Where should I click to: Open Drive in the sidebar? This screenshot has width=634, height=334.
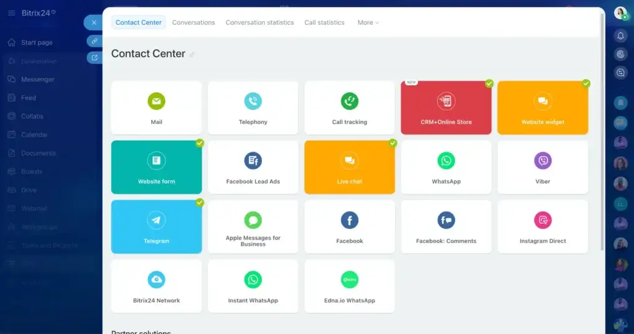28,190
